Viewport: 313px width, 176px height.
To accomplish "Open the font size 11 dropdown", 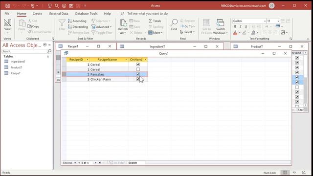I will 278,21.
